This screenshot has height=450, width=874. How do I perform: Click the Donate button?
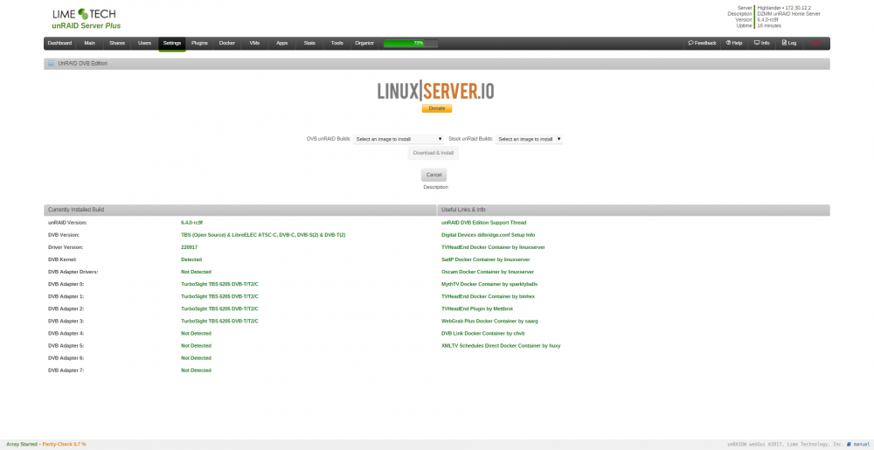coord(436,108)
